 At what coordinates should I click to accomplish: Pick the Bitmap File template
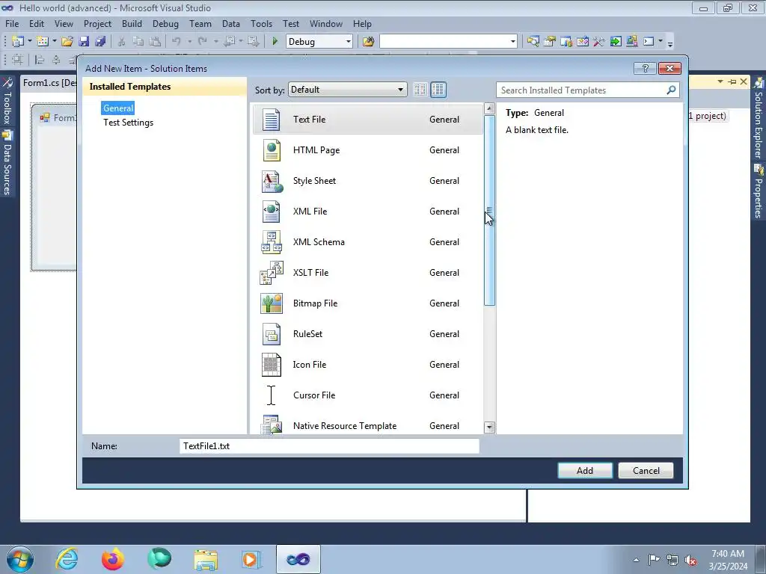tap(367, 303)
